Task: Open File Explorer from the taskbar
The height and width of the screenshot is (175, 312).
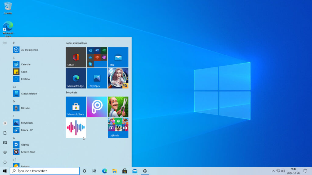Action: (115, 171)
